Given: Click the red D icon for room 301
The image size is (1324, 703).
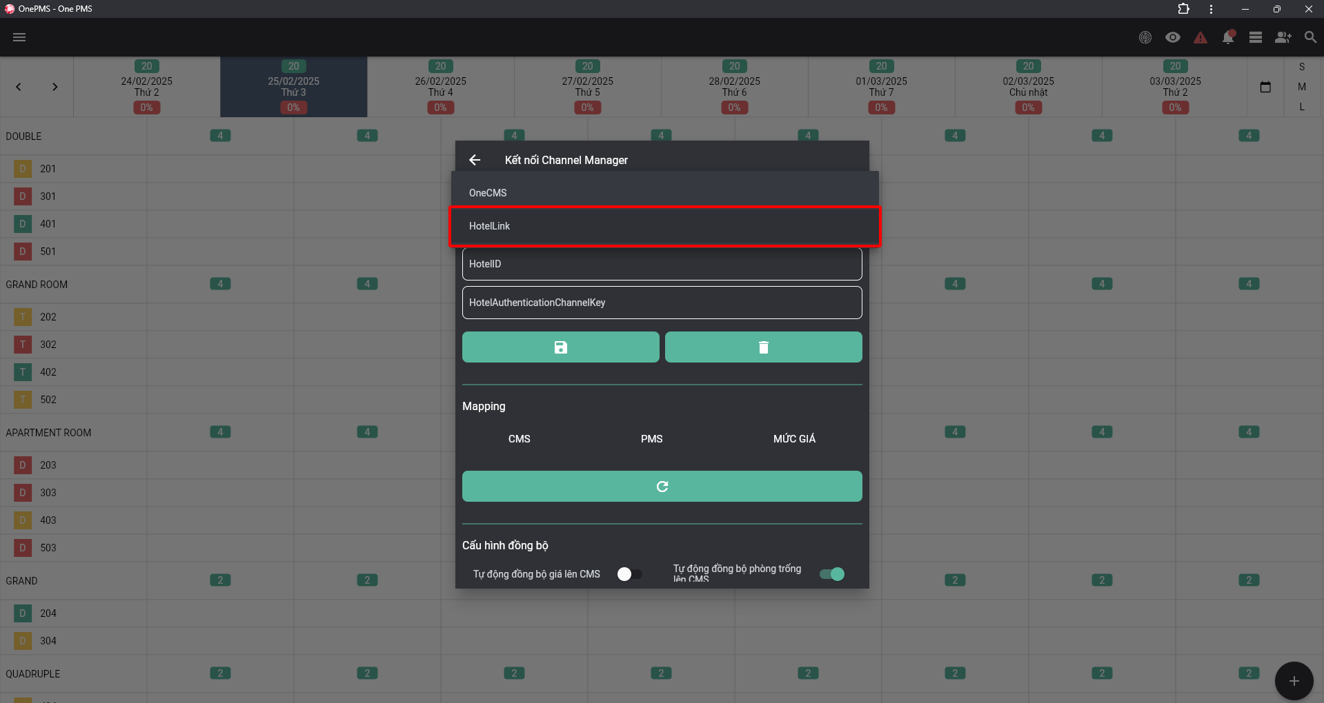Looking at the screenshot, I should pos(23,196).
